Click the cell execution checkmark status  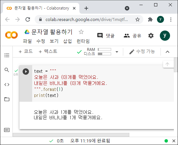tap(16, 71)
